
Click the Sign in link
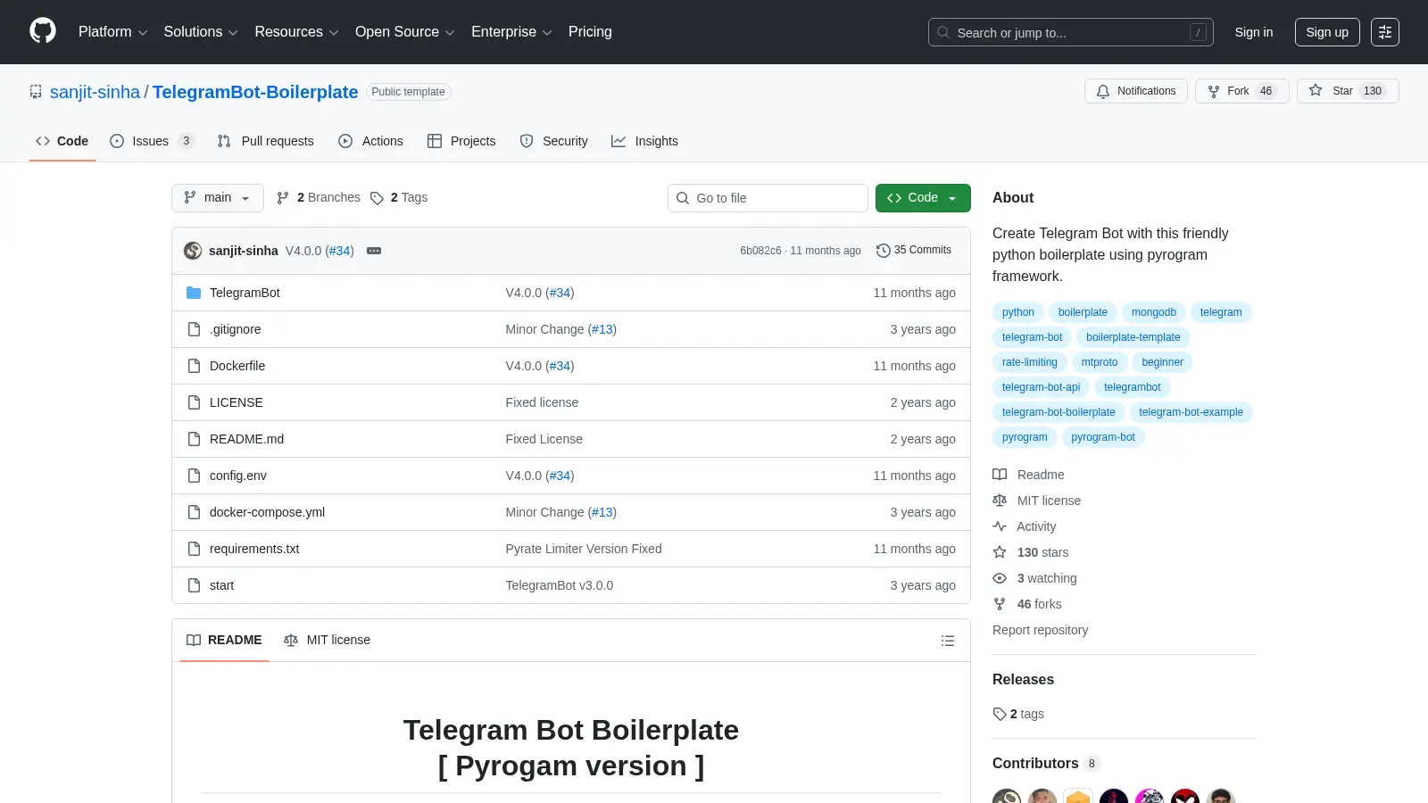click(1254, 32)
